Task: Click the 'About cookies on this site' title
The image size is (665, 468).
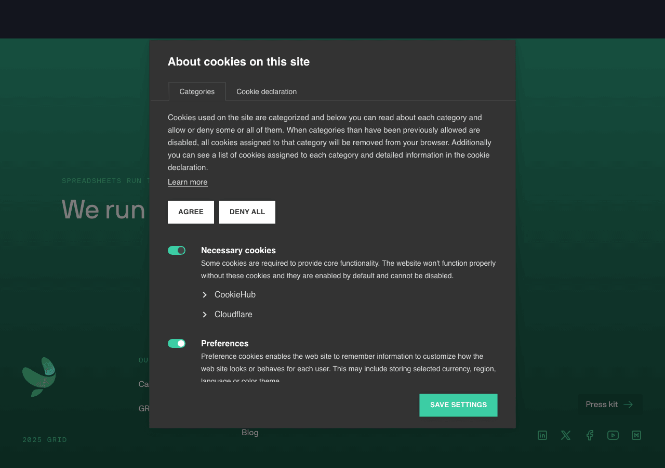Action: point(238,62)
